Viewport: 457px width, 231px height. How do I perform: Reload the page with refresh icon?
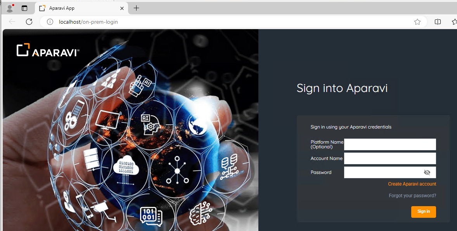[29, 22]
